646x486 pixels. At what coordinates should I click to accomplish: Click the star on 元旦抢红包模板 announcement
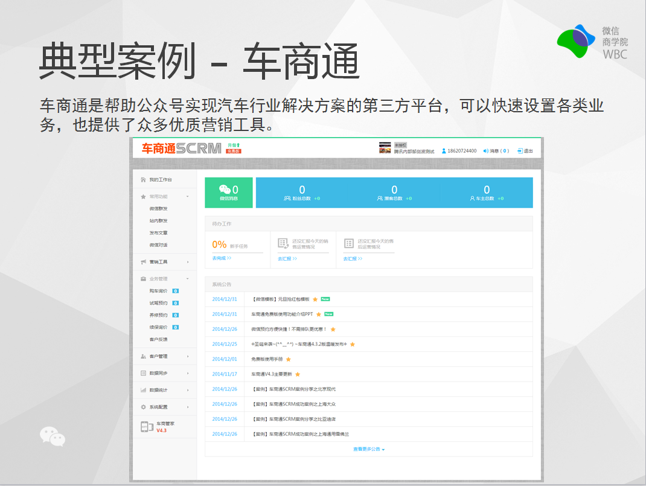point(315,299)
